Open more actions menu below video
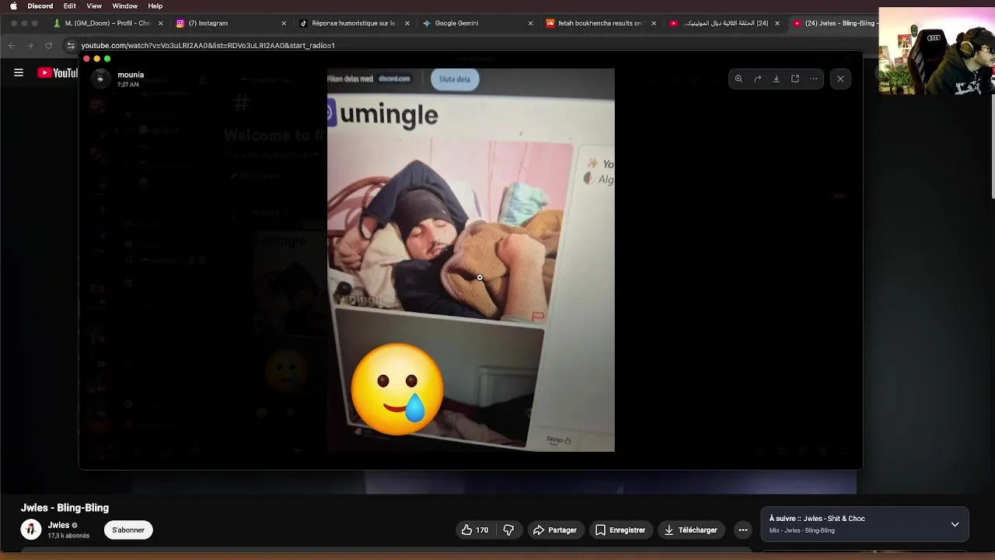The image size is (995, 560). tap(742, 530)
